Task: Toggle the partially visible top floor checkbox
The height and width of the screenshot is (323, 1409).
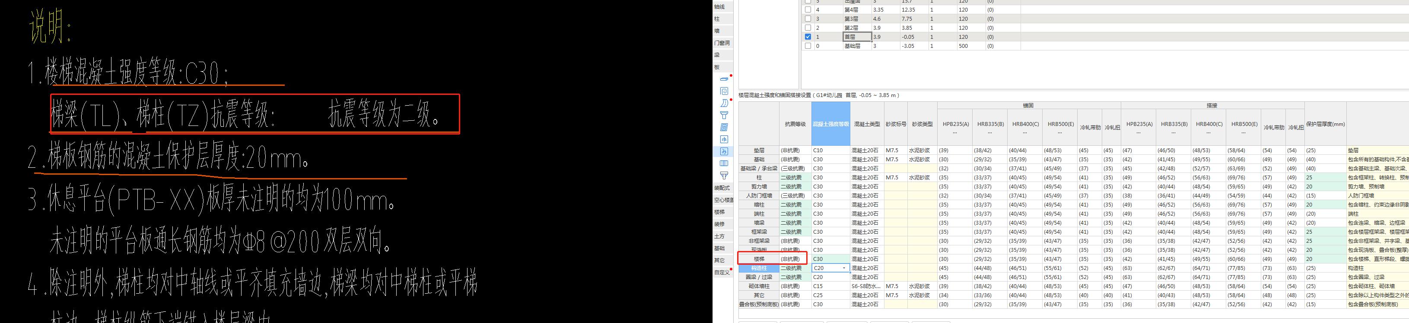Action: 808,2
